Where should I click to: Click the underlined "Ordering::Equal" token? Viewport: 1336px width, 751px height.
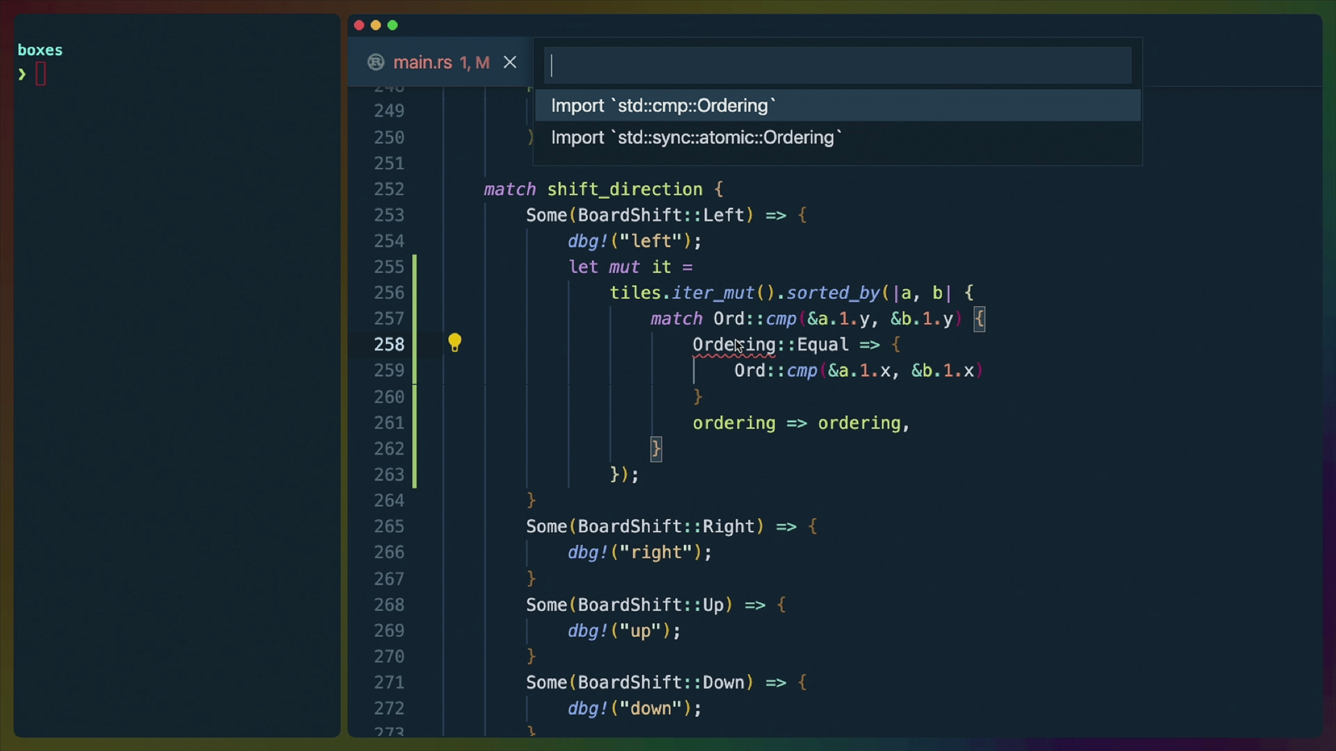769,344
